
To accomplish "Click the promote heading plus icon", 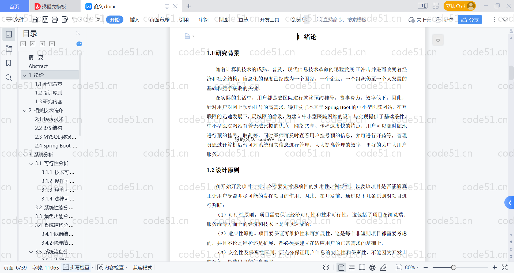I will (42, 44).
